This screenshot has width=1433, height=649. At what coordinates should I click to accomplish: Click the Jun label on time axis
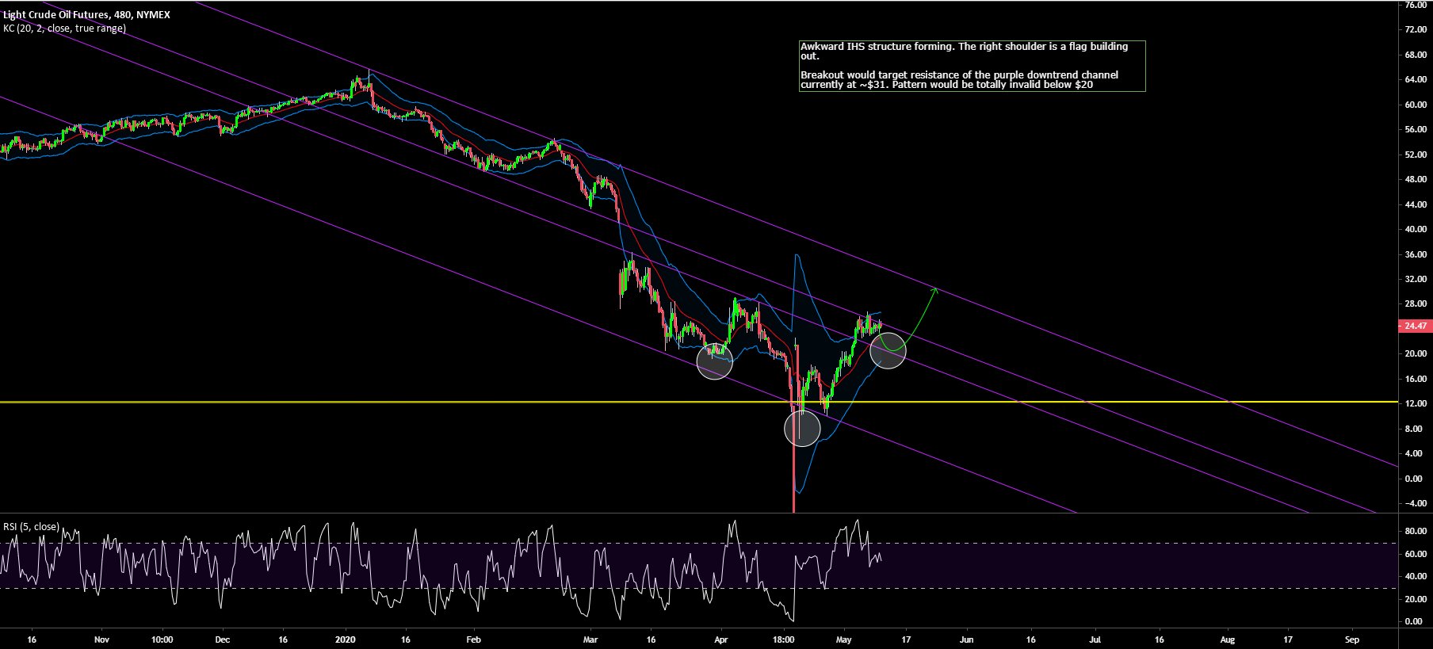966,639
